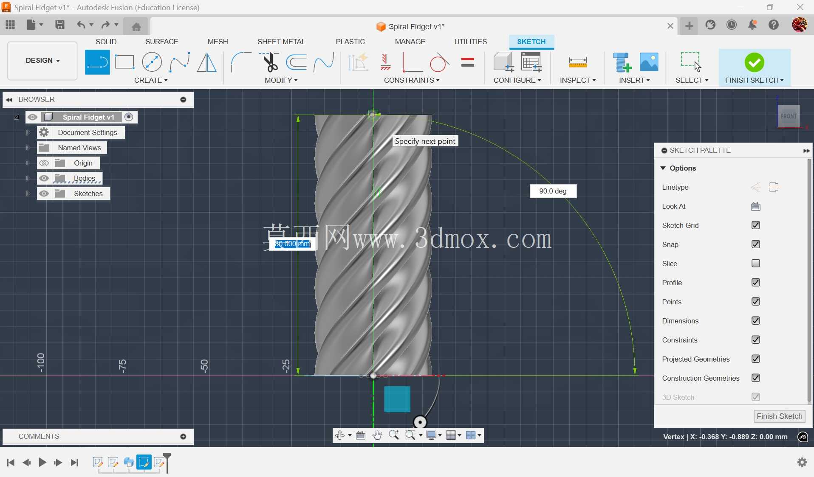Open a new design tab plus

[689, 26]
